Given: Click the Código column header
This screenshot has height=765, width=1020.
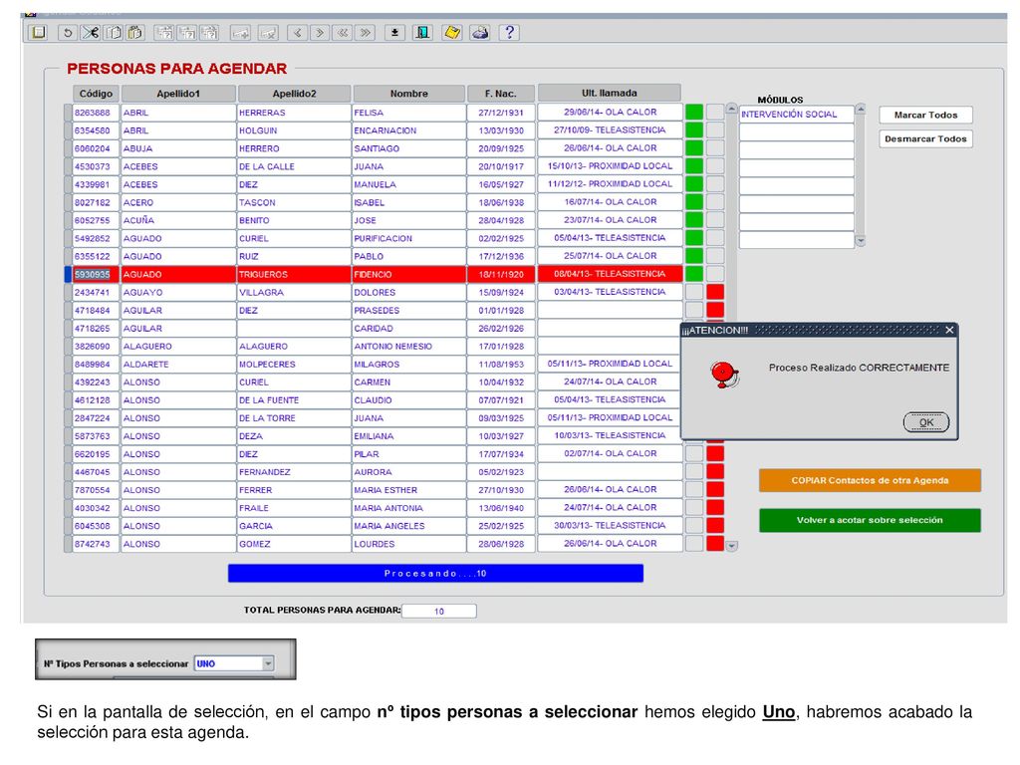Looking at the screenshot, I should point(96,93).
